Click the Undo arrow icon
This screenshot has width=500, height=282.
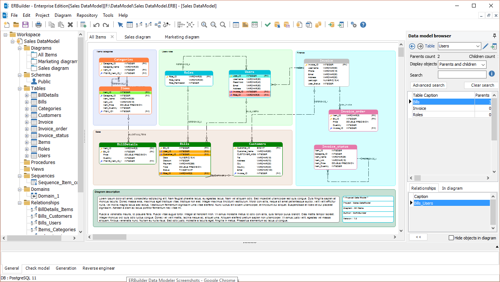tap(96, 25)
